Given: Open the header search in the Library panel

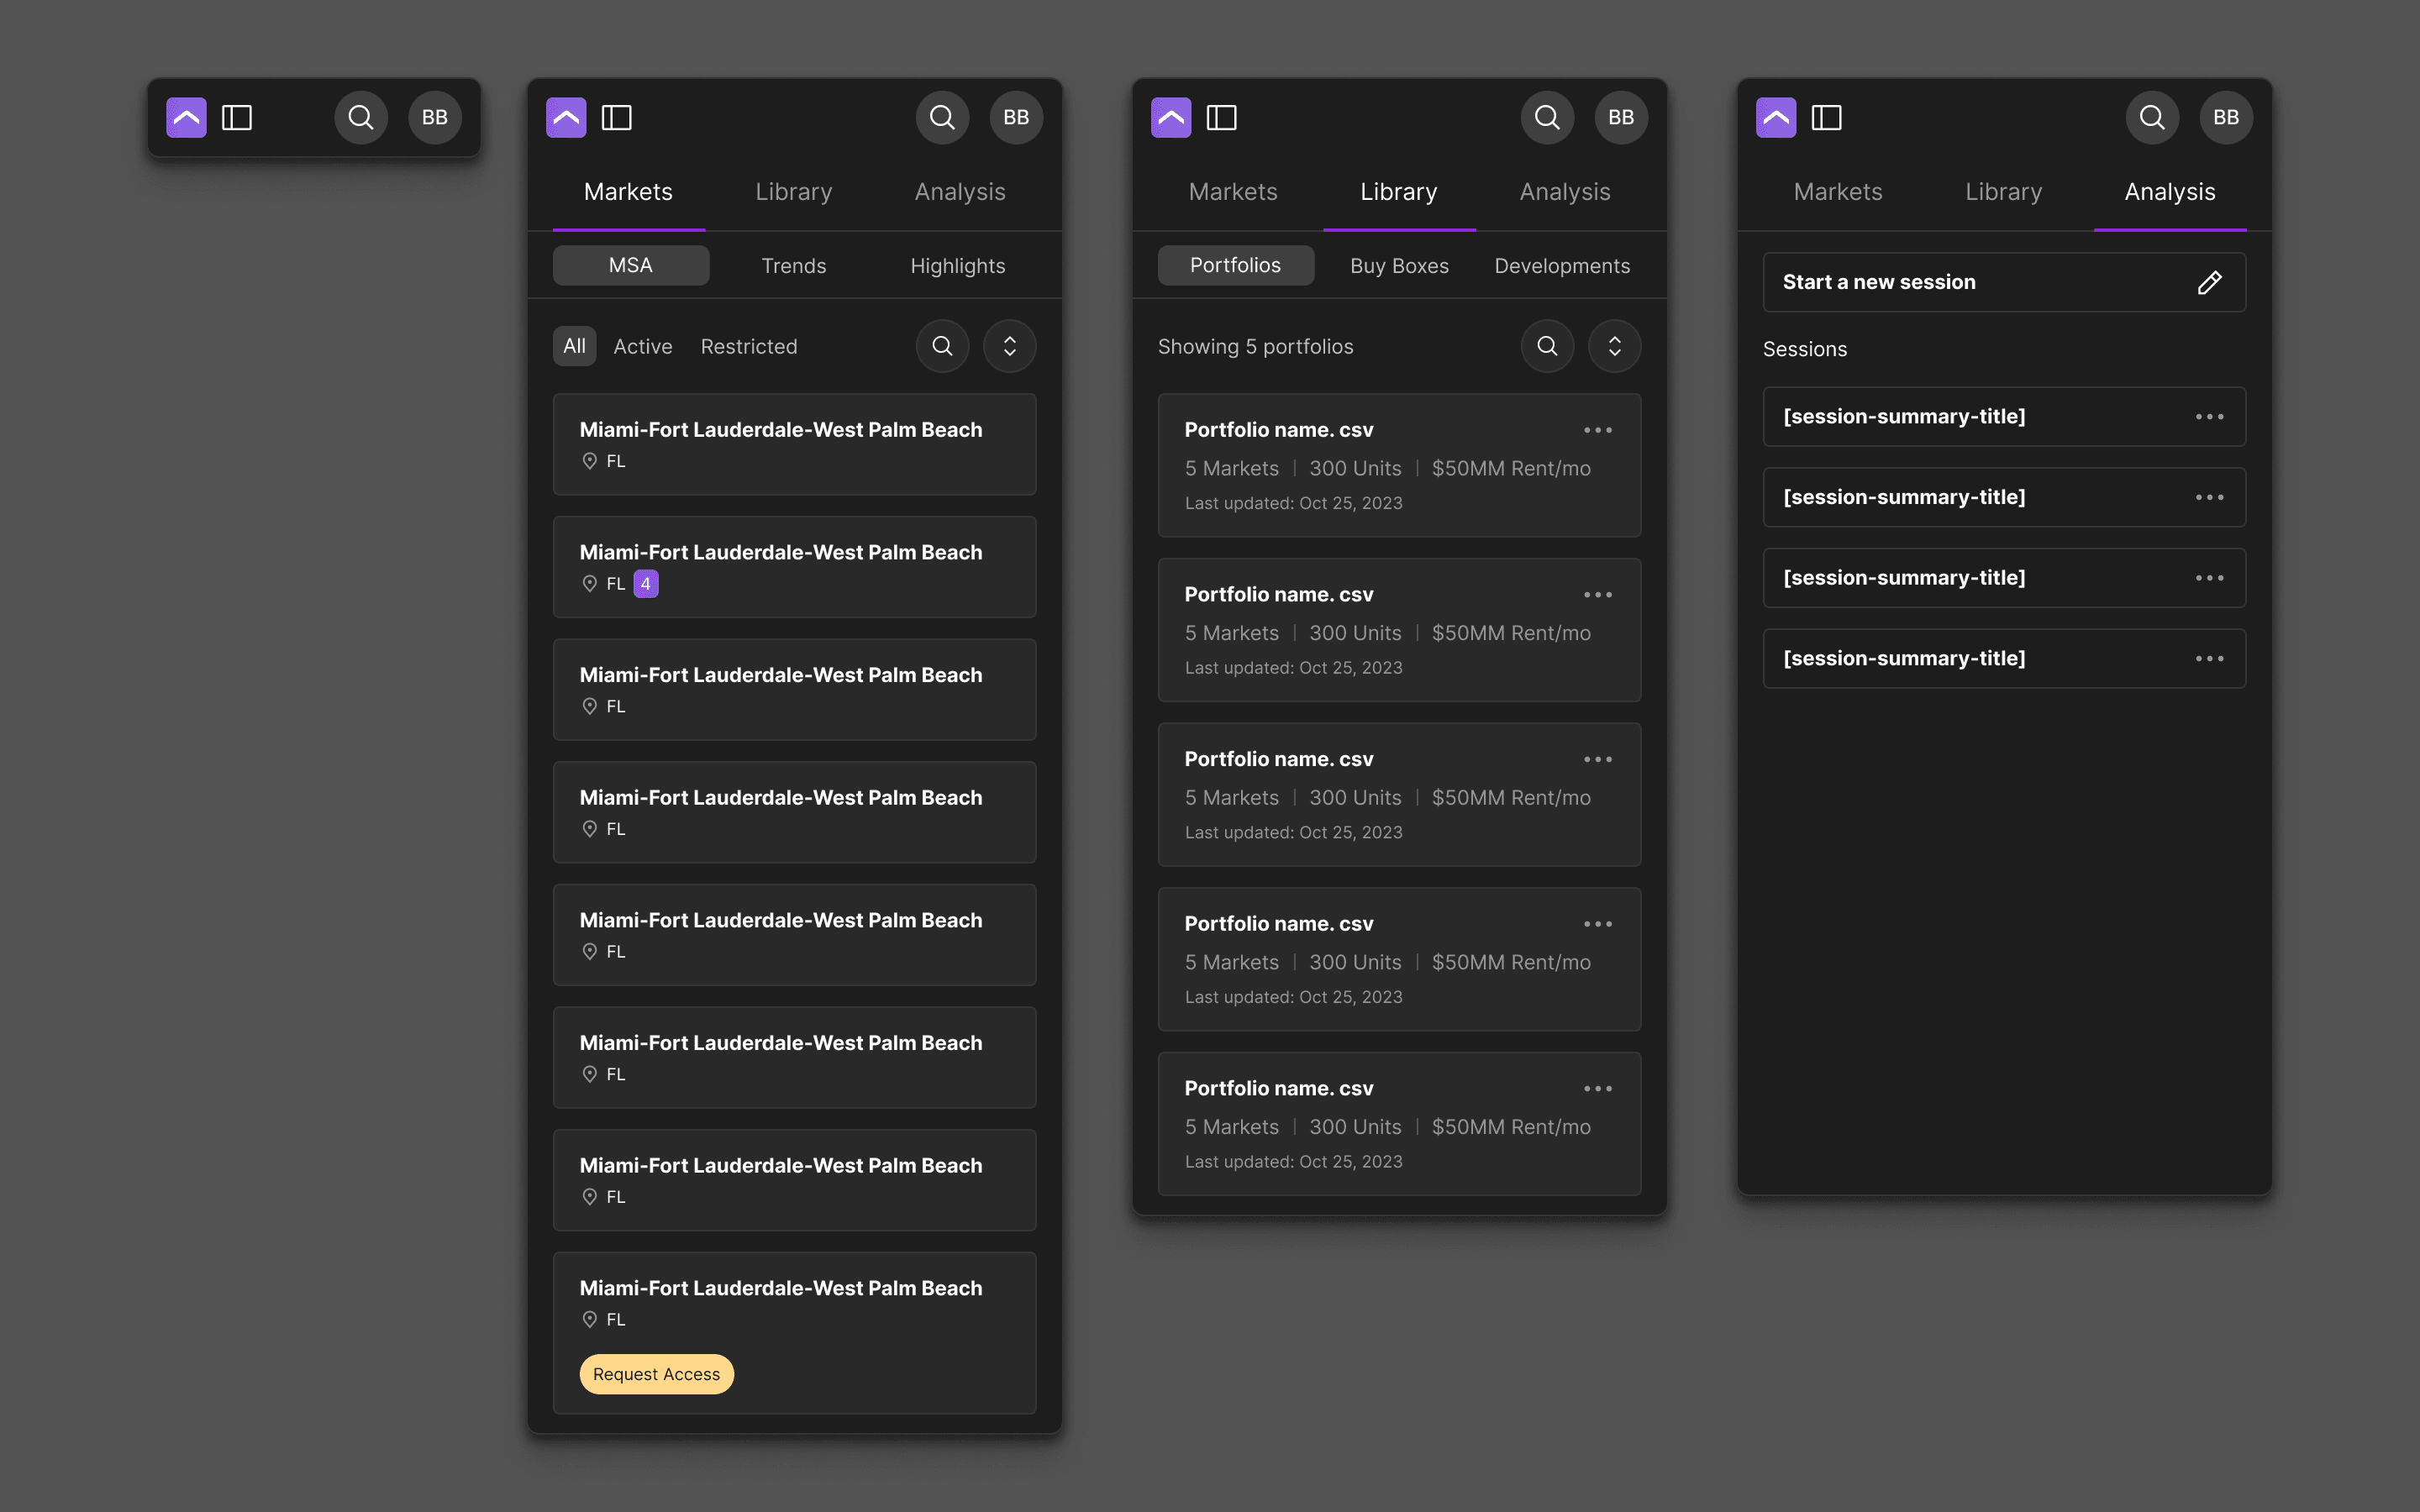Looking at the screenshot, I should (1547, 117).
